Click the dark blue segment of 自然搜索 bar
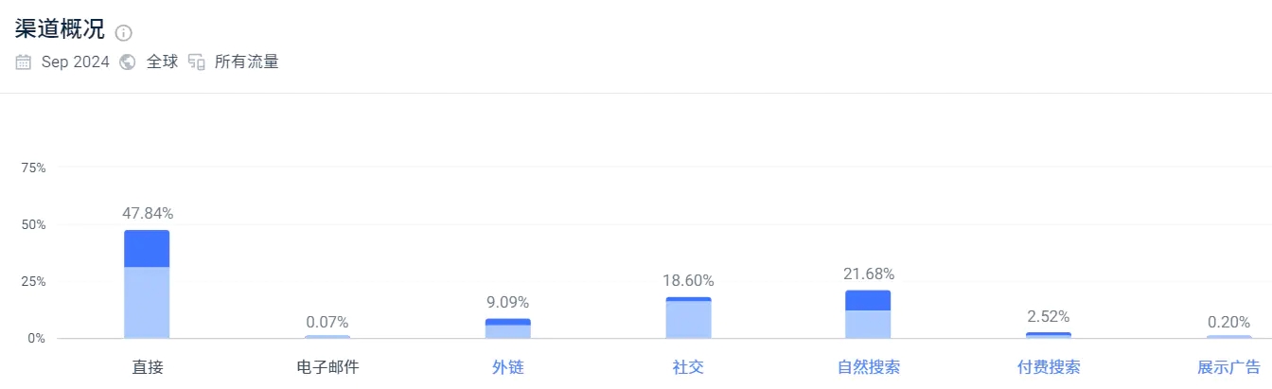 (868, 300)
